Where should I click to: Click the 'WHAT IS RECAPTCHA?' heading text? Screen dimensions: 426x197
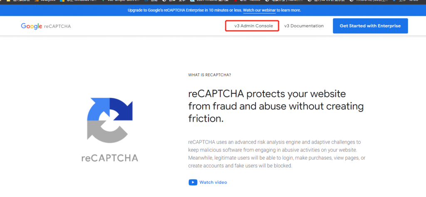(210, 75)
